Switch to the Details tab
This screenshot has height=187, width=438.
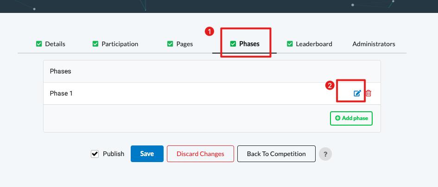(55, 44)
